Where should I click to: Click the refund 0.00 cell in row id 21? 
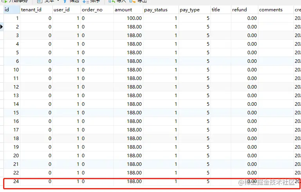point(245,164)
